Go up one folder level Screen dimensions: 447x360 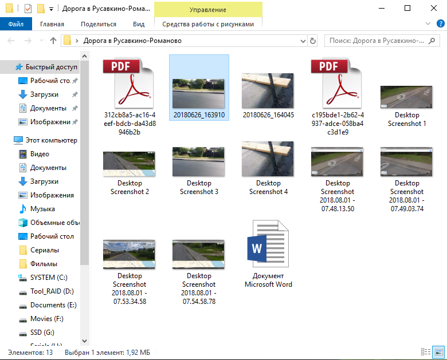(x=53, y=41)
